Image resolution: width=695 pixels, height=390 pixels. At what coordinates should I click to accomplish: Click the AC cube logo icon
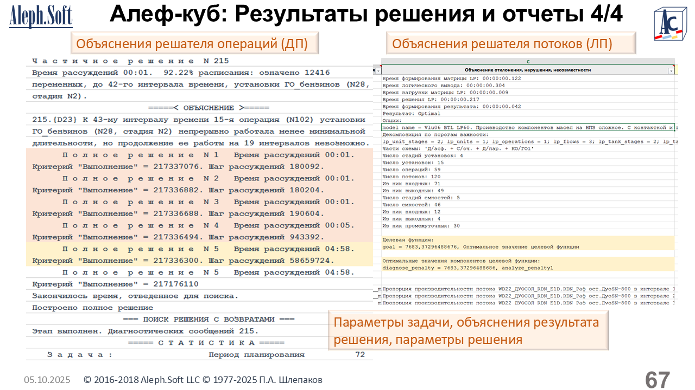coord(669,25)
